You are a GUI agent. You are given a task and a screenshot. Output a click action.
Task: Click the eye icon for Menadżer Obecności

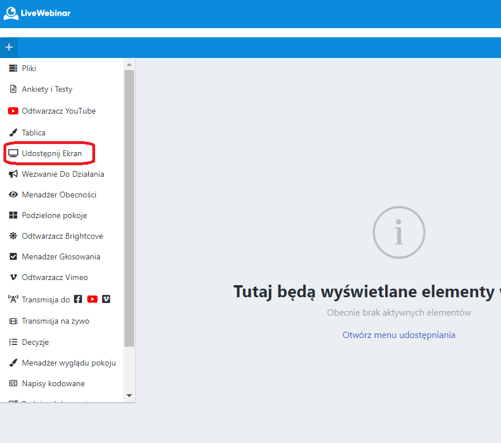(x=13, y=195)
